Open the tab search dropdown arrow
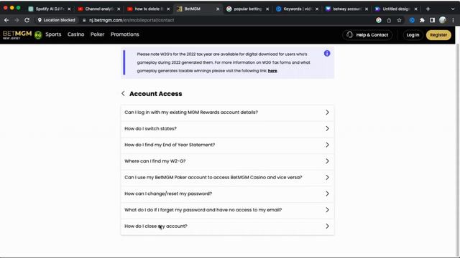Viewport: 460px width, 258px height. [x=453, y=9]
